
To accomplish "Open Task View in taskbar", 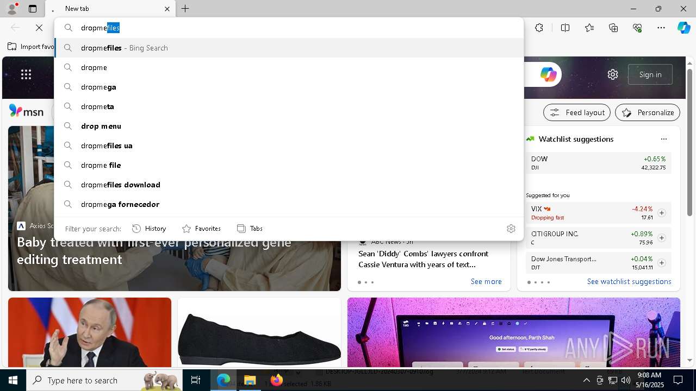I will [x=196, y=380].
